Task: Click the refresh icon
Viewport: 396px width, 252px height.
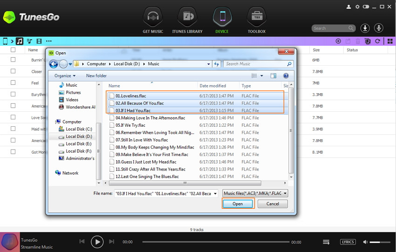Action: click(377, 41)
